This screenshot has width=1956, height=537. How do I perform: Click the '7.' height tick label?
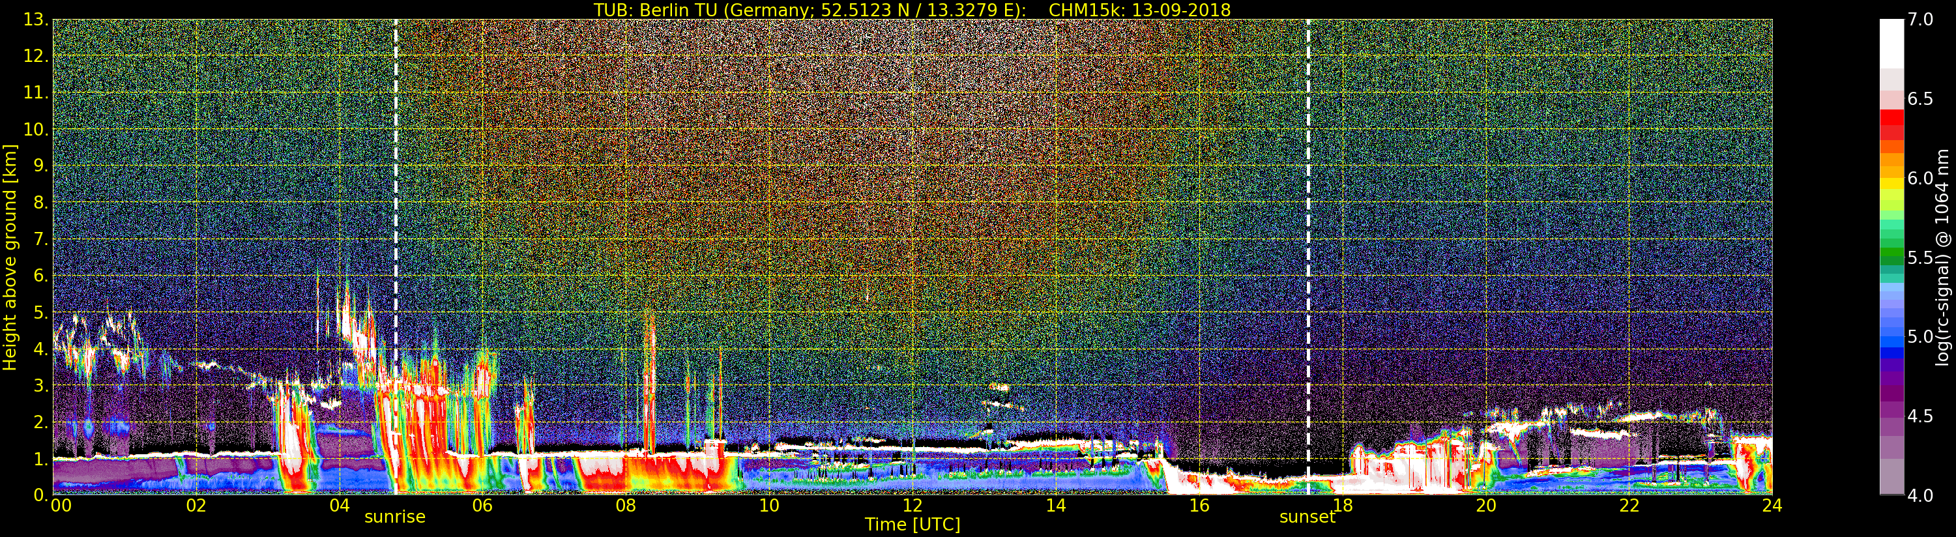[x=41, y=240]
